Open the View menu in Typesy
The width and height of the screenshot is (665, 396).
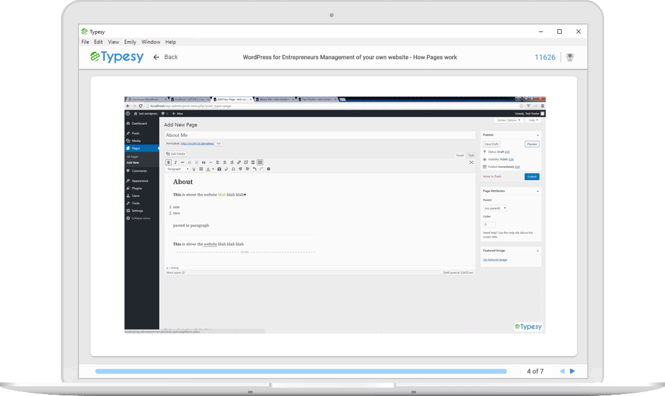113,42
